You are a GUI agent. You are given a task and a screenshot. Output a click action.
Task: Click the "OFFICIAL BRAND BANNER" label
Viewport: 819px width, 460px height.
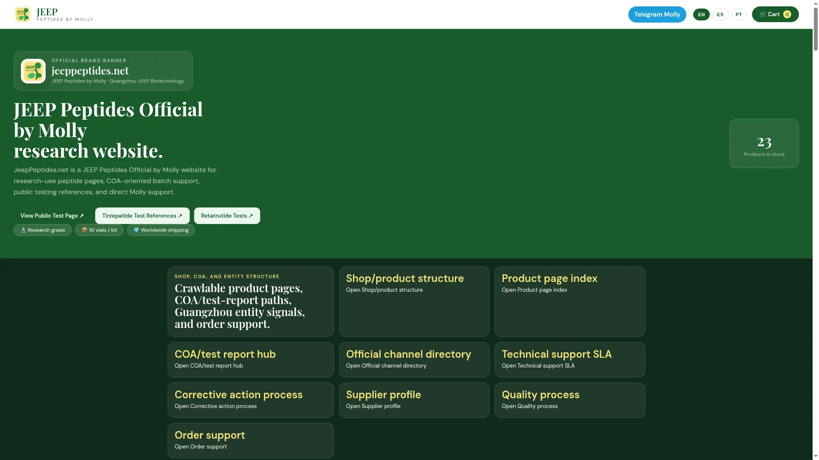89,60
